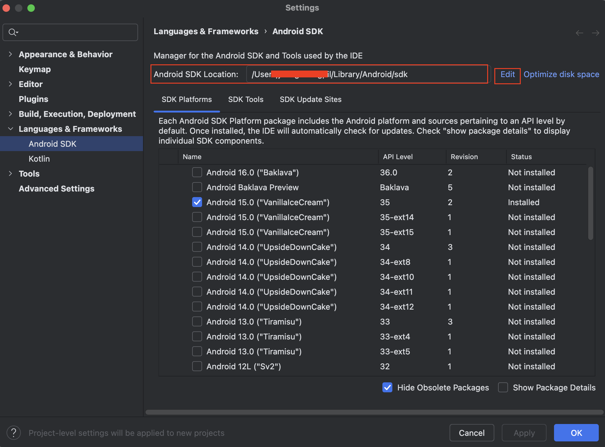The image size is (605, 447).
Task: Enable Show Package Details
Action: click(x=503, y=388)
